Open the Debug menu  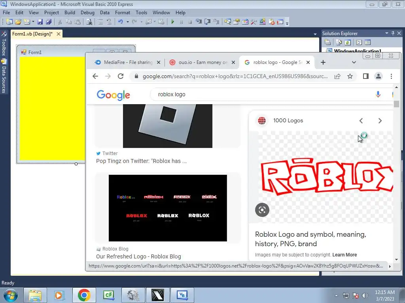pos(87,13)
